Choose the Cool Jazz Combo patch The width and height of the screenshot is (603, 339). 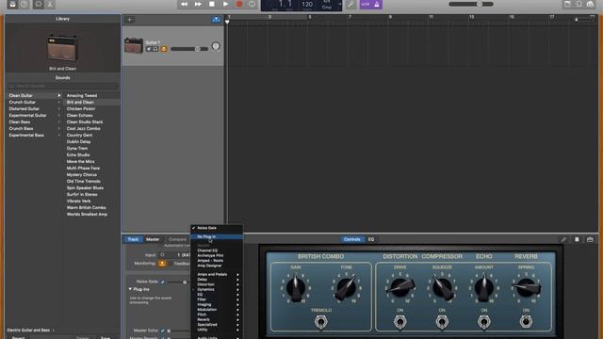click(84, 128)
